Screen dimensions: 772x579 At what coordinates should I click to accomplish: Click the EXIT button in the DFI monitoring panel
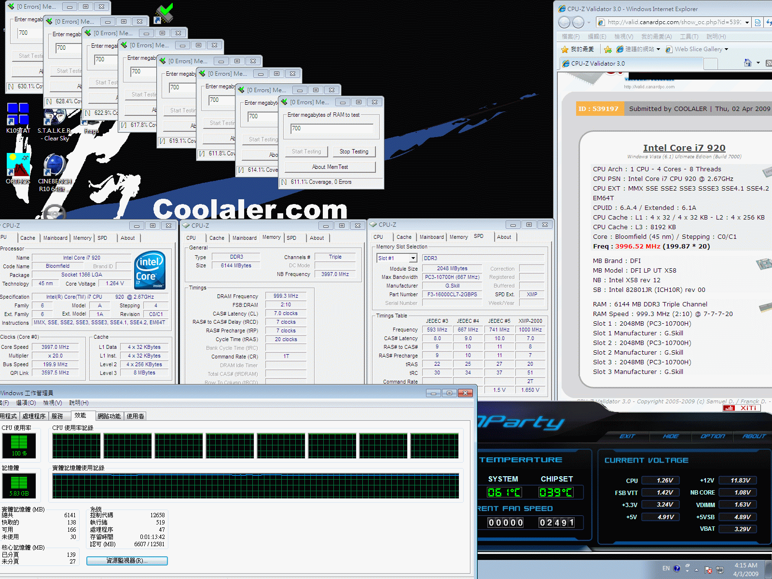pos(627,436)
